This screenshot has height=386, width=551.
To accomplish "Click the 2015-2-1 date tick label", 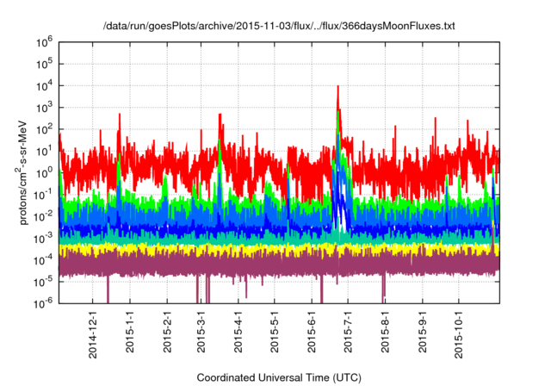I will (x=167, y=332).
